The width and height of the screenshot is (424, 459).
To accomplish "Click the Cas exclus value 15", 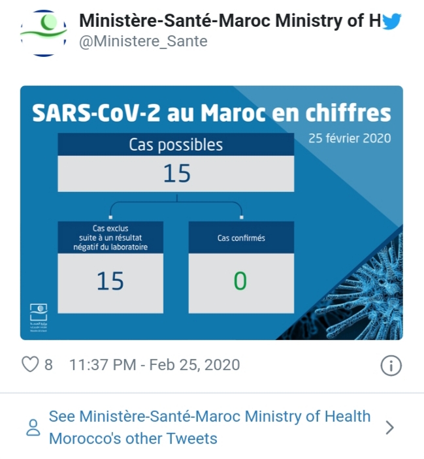I will (x=110, y=281).
